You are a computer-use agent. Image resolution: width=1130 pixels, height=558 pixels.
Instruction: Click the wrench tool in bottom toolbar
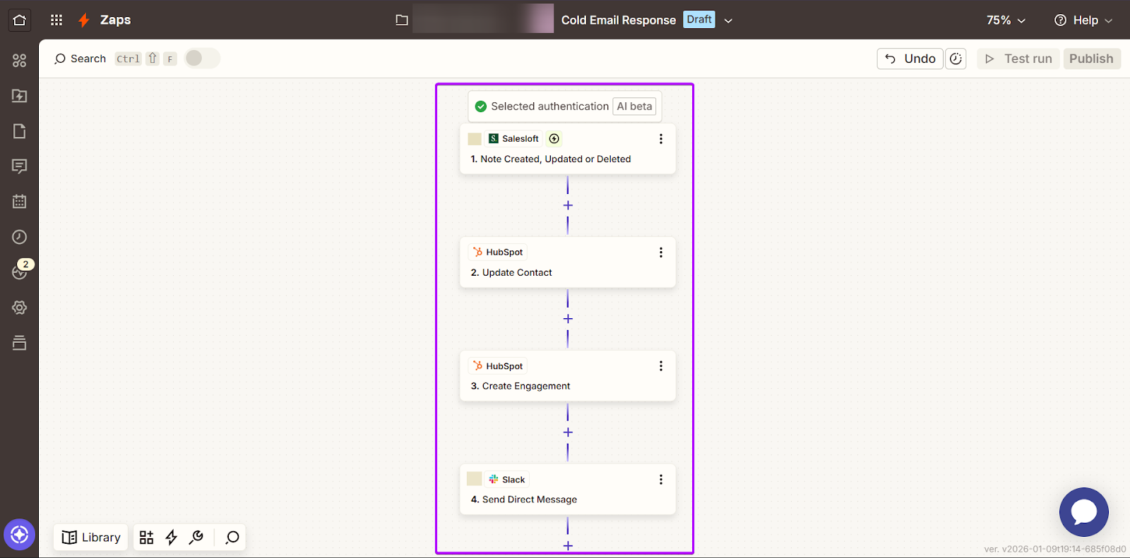tap(196, 538)
